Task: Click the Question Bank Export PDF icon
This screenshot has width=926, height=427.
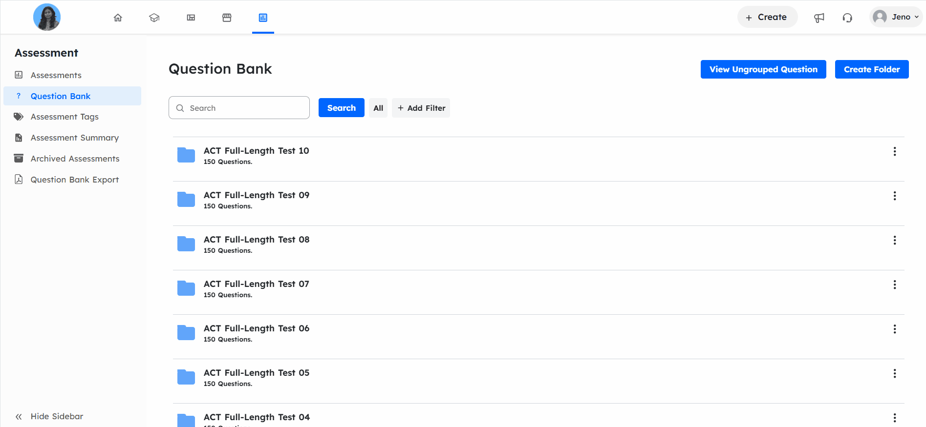Action: click(x=19, y=179)
